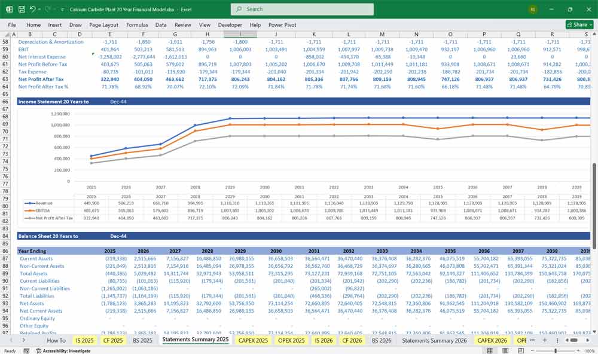Zoom in with the plus icon
The height and width of the screenshot is (354, 598).
(x=577, y=350)
